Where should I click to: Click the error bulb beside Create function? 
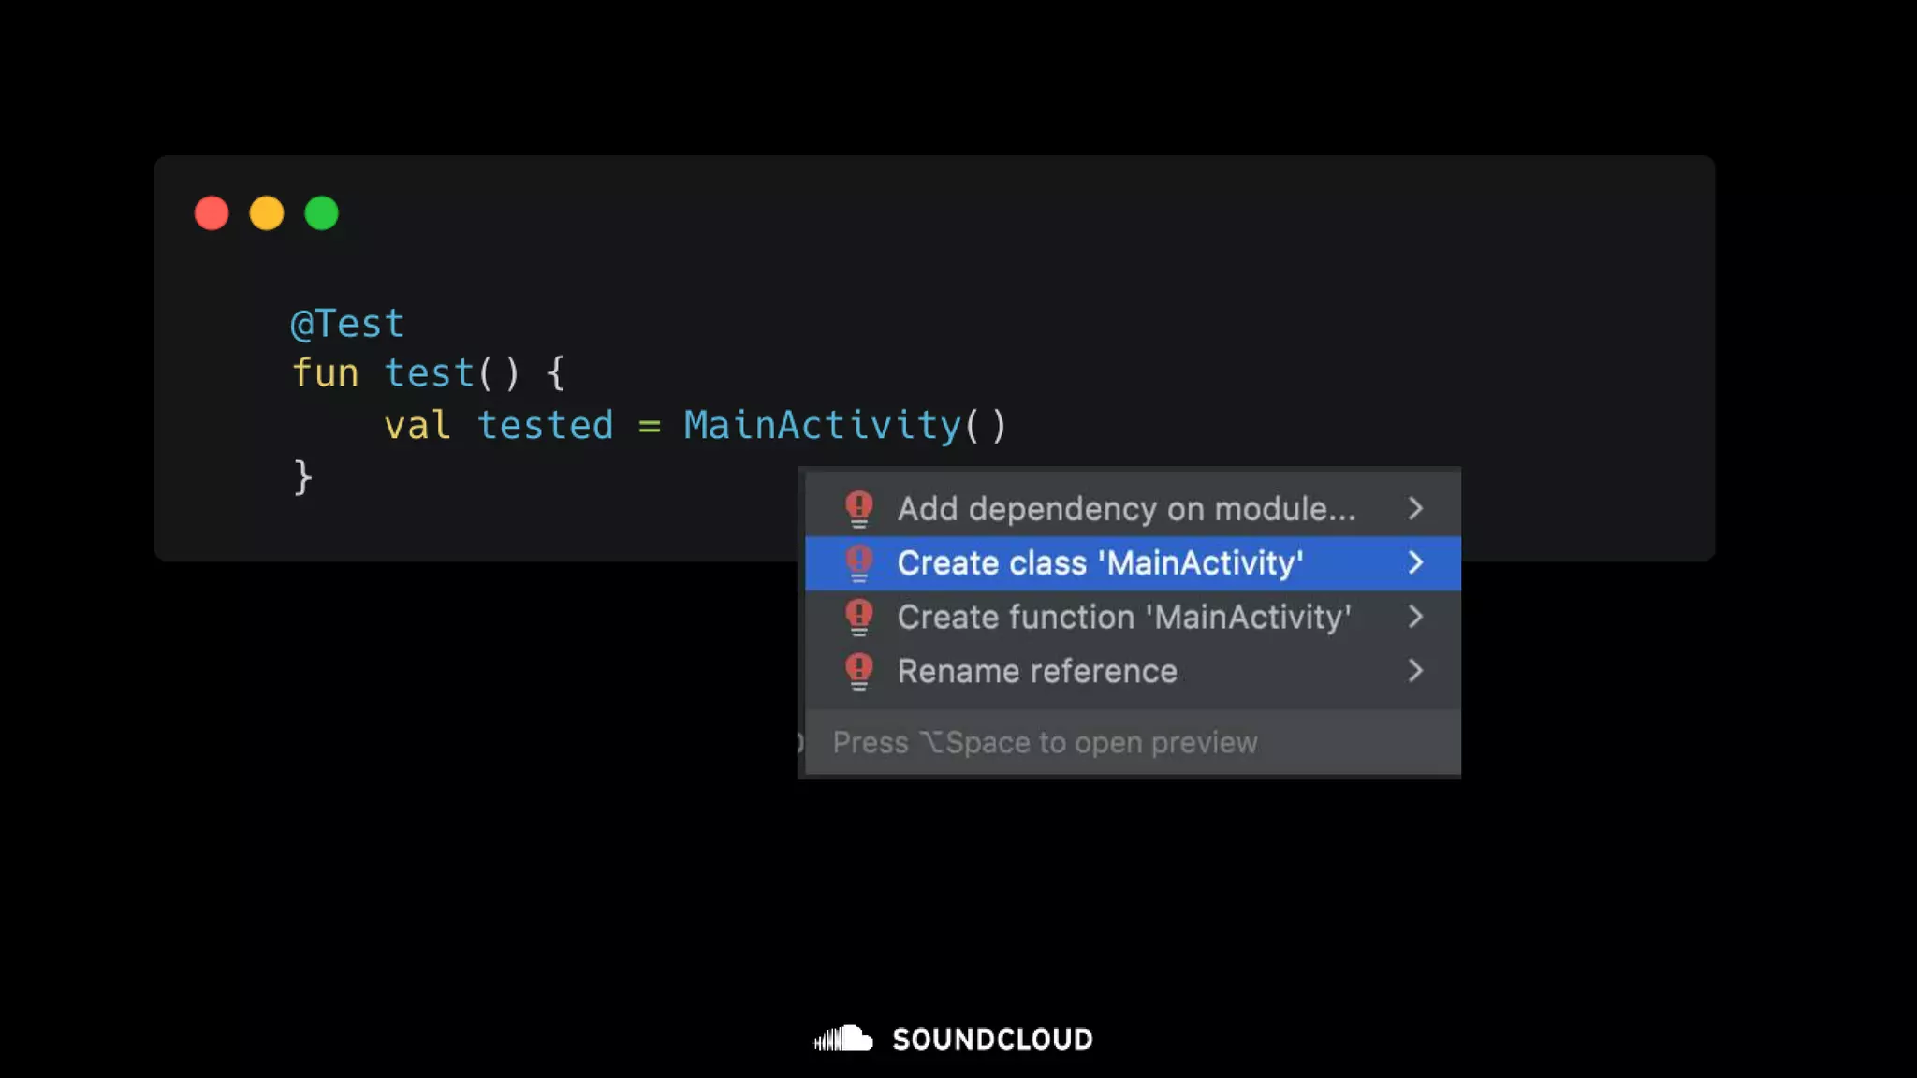[858, 617]
